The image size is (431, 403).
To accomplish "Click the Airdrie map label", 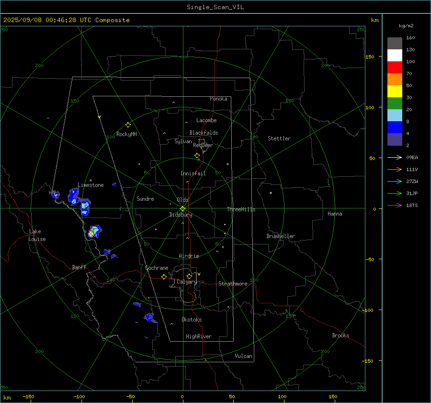I will click(x=189, y=256).
